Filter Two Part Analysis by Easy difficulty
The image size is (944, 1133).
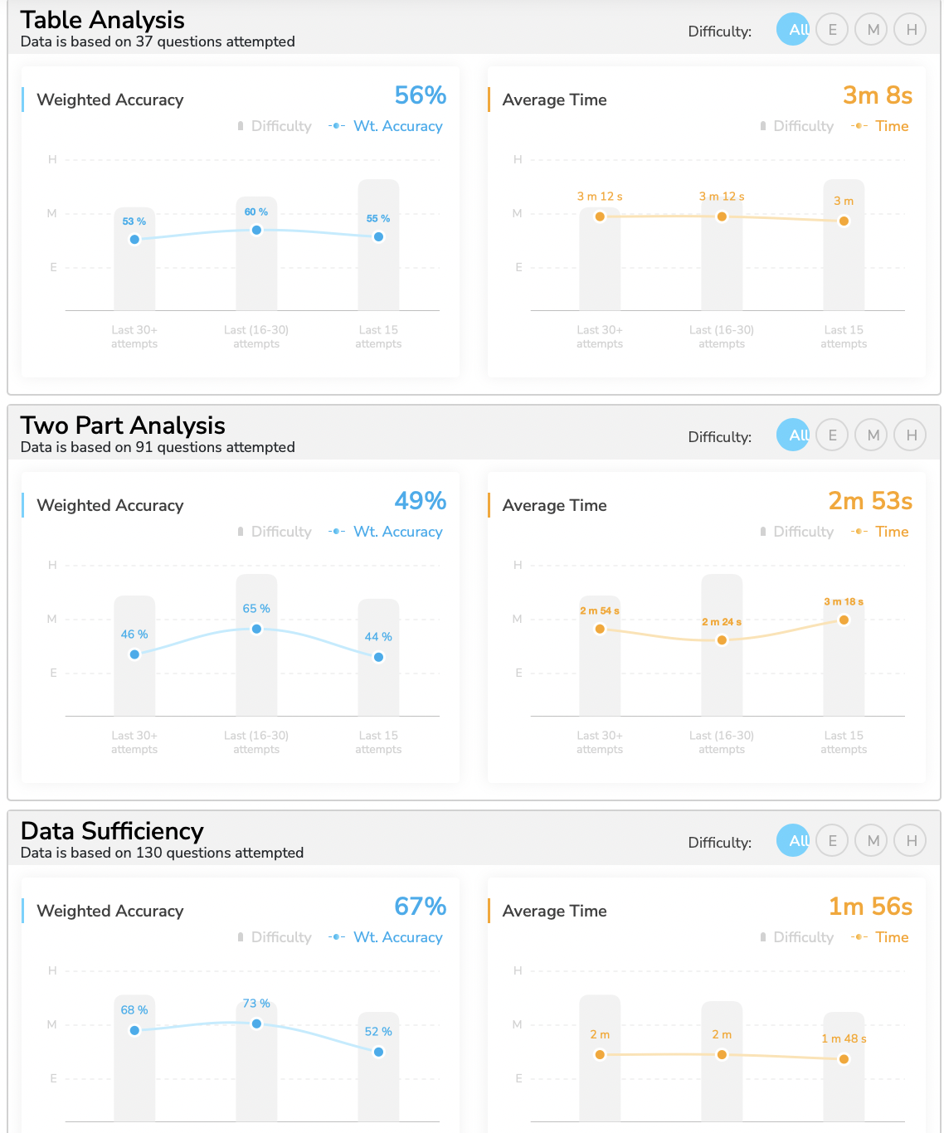[832, 435]
